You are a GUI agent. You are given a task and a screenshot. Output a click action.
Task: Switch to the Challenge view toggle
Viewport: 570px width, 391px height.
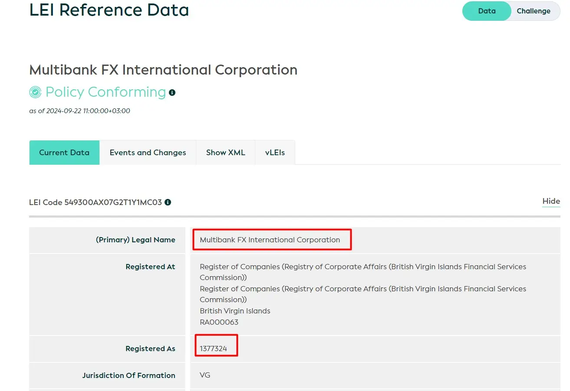tap(533, 11)
